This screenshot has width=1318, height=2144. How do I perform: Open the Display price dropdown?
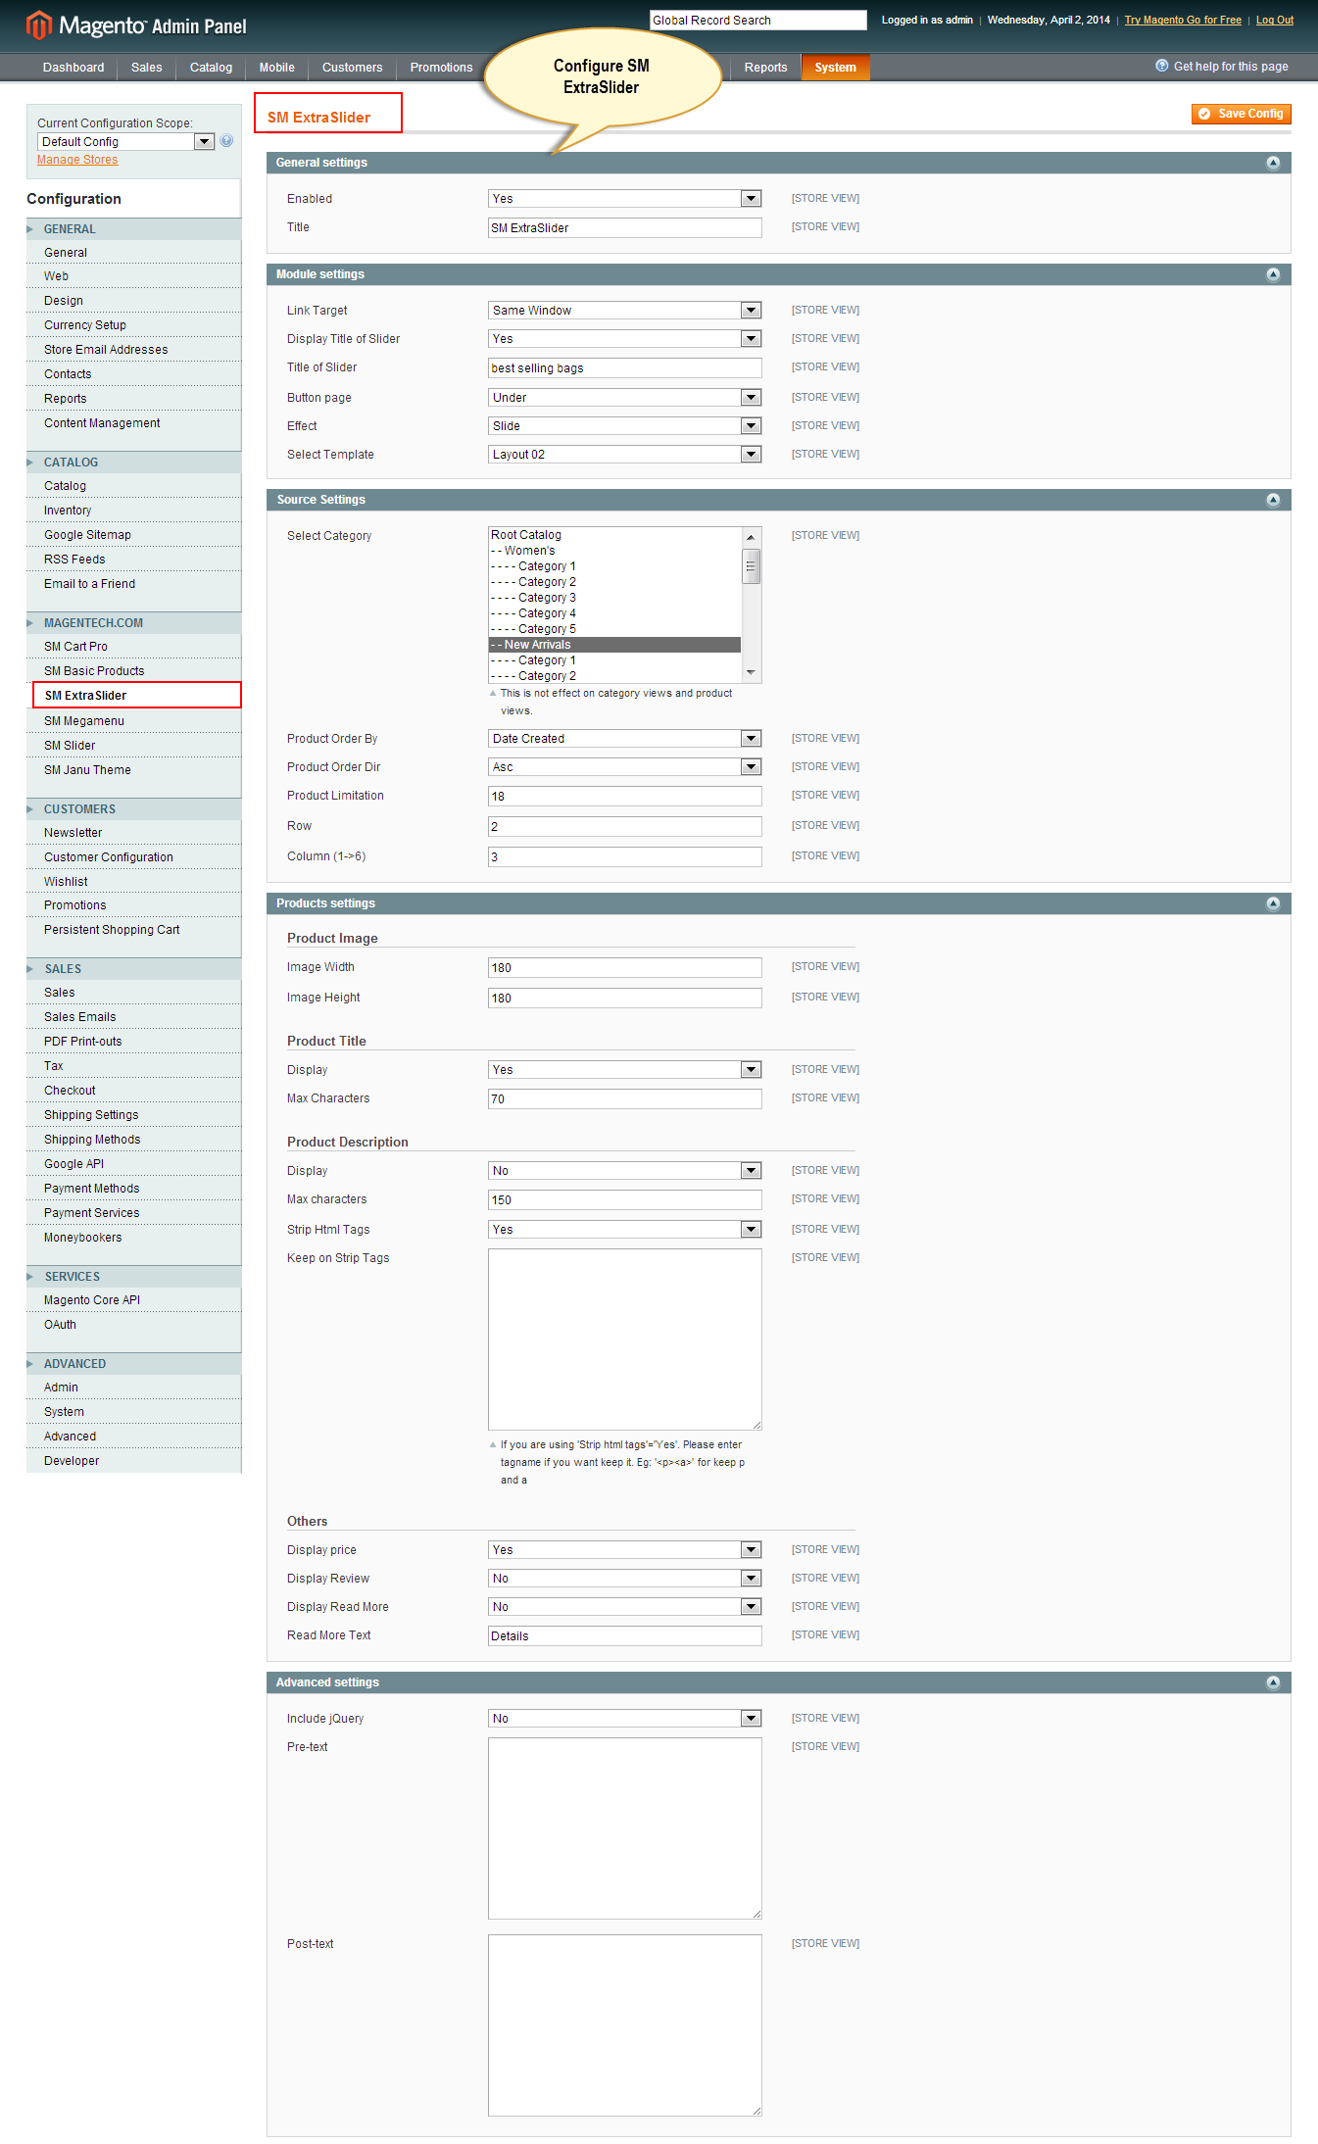[x=625, y=1550]
